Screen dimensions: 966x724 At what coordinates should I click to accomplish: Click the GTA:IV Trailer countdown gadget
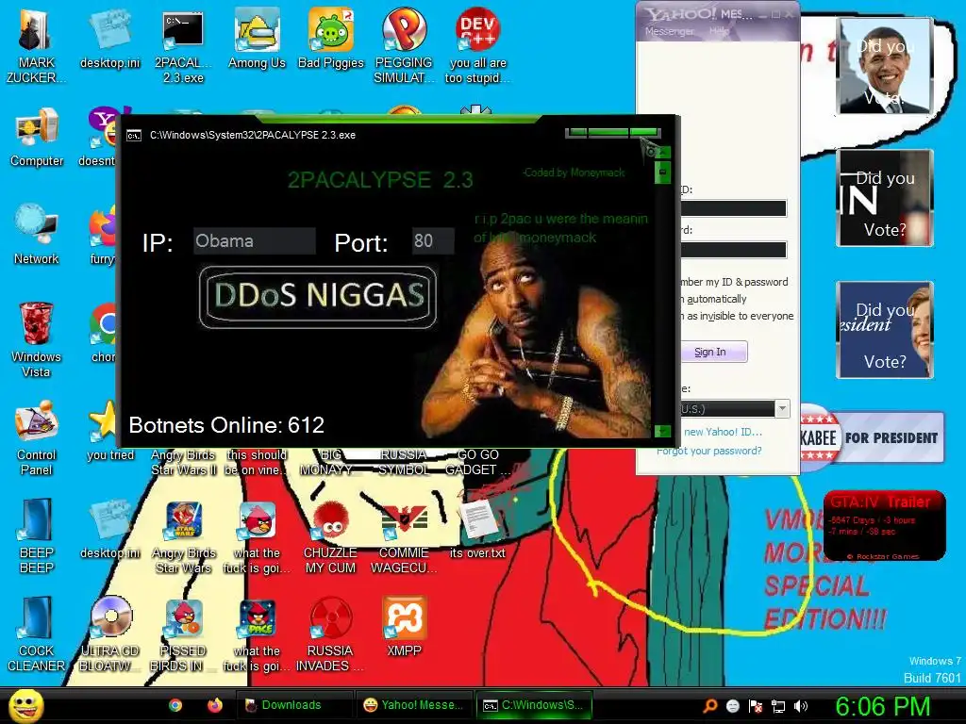coord(884,525)
